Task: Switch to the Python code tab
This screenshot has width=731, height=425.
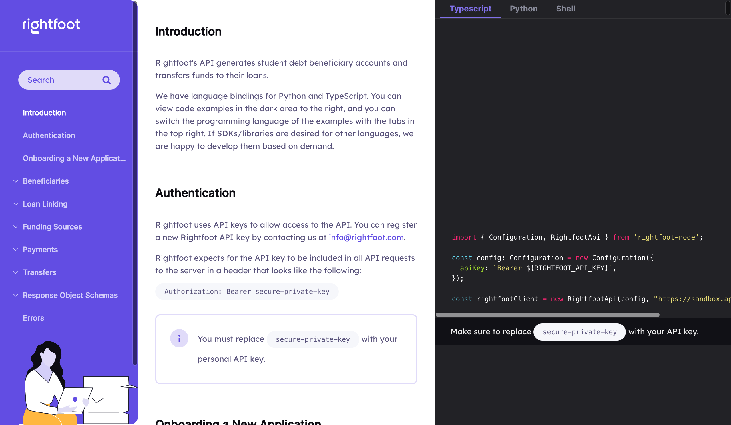Action: pos(524,9)
